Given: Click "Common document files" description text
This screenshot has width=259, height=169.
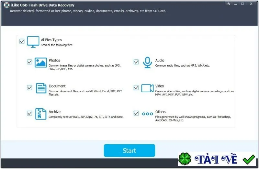Looking at the screenshot, I should [x=85, y=93].
